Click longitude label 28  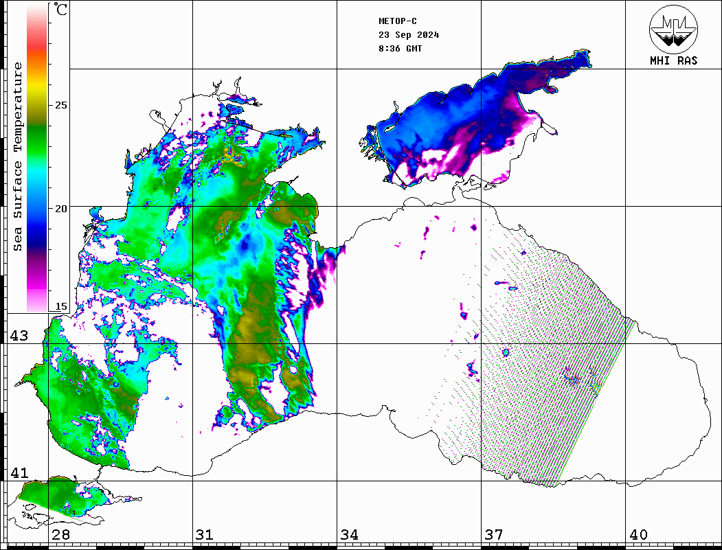click(60, 535)
